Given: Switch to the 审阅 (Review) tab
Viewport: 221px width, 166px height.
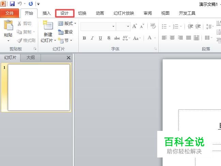Looking at the screenshot, I should [x=148, y=13].
